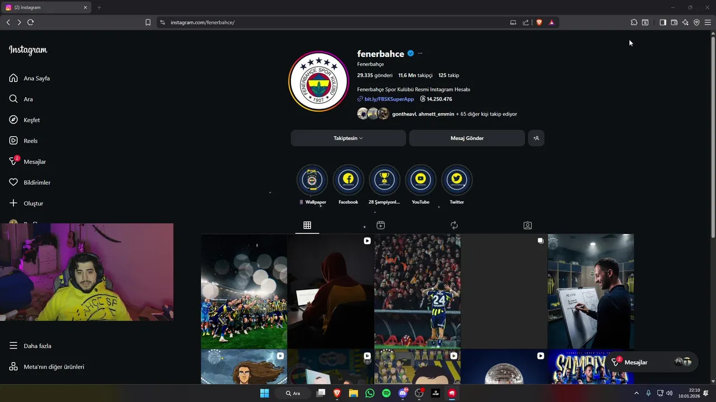Open the Ara search icon in sidebar

point(13,99)
